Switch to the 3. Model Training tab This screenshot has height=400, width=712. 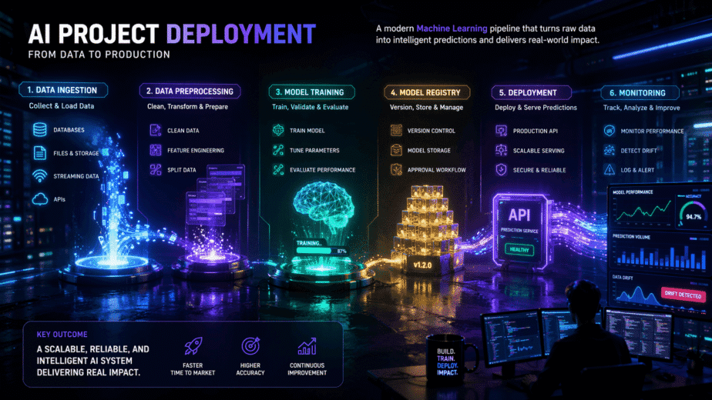tap(311, 92)
